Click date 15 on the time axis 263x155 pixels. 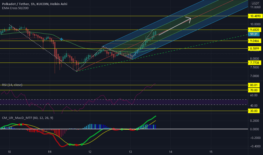pos(211,152)
